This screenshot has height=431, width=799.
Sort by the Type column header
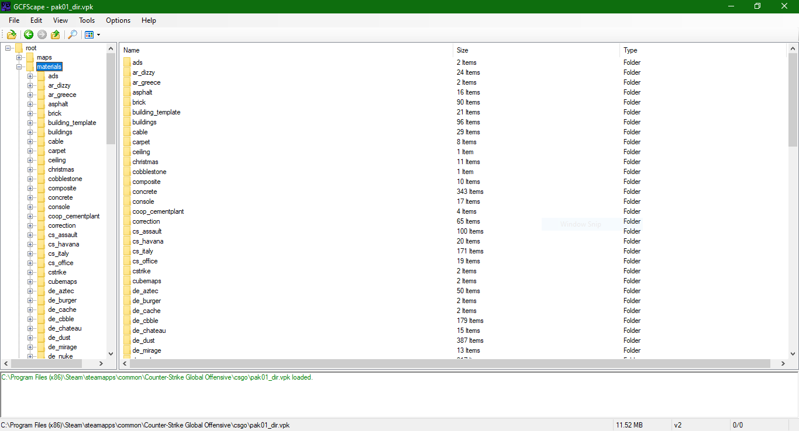pos(630,50)
